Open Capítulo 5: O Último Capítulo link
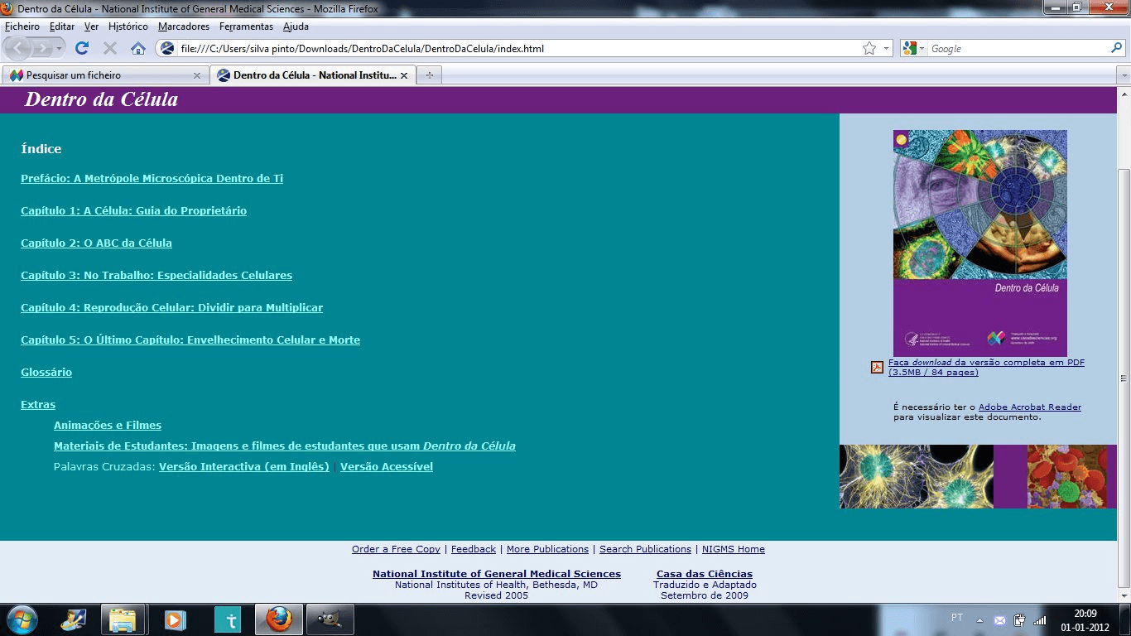The height and width of the screenshot is (636, 1131). tap(190, 340)
